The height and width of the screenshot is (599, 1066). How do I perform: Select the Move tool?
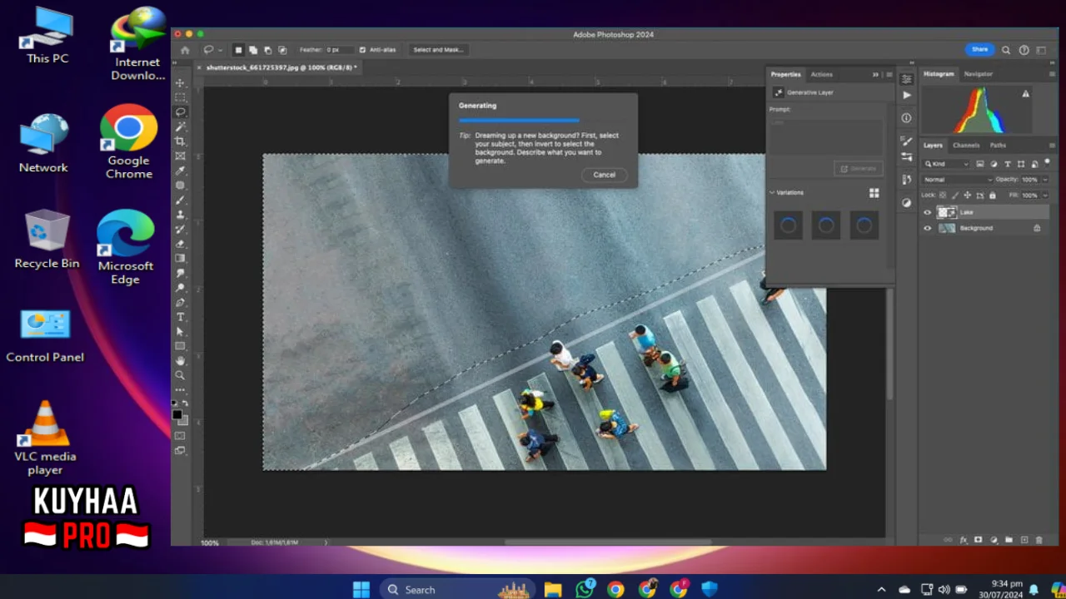180,82
